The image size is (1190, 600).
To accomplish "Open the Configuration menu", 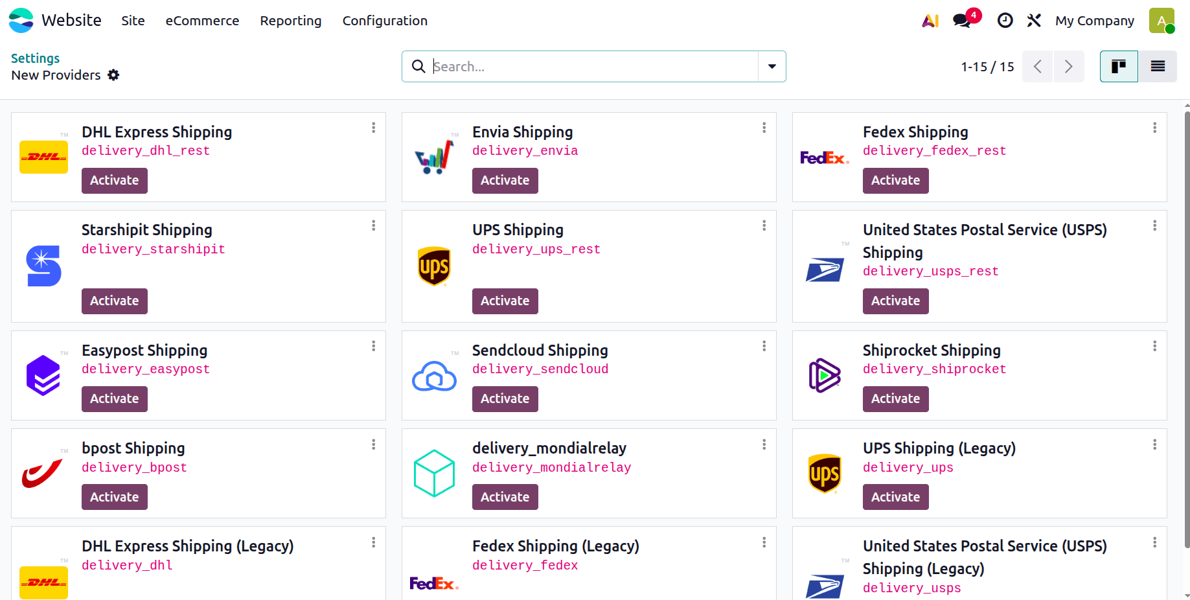I will [x=385, y=21].
